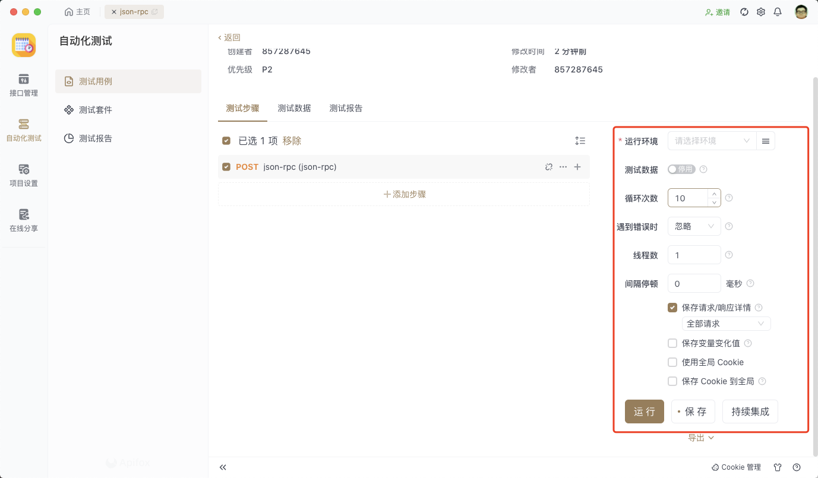Click the plus icon to add a child step

point(577,167)
